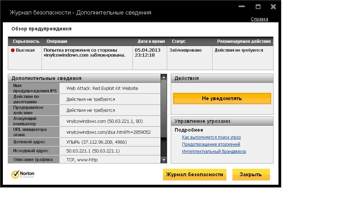
Task: Maximize the Norton security log window
Action: (258, 7)
